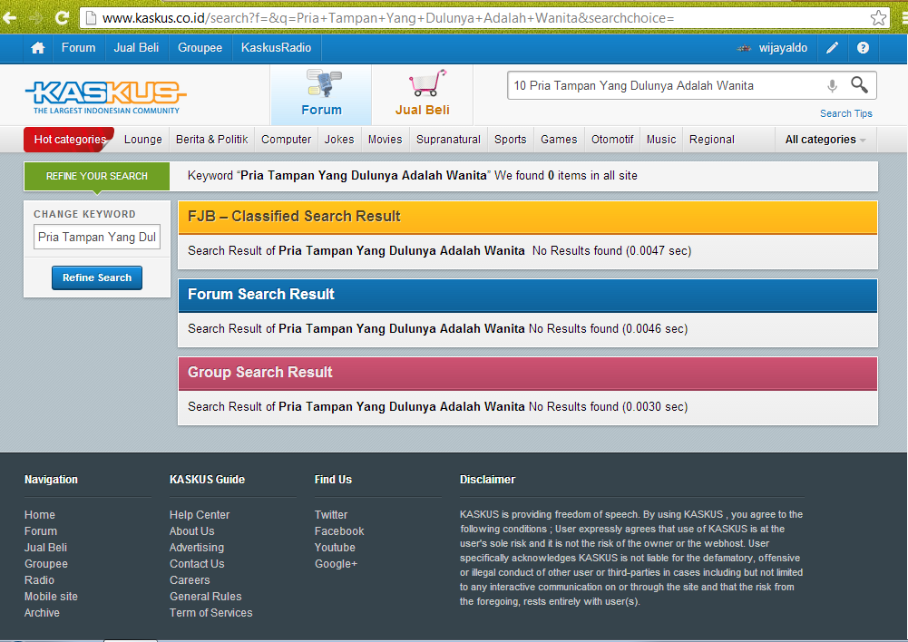Open the Help Center footer link
Screen dimensions: 908x642
(200, 515)
